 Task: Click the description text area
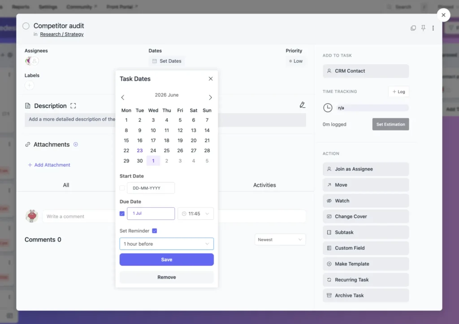165,119
